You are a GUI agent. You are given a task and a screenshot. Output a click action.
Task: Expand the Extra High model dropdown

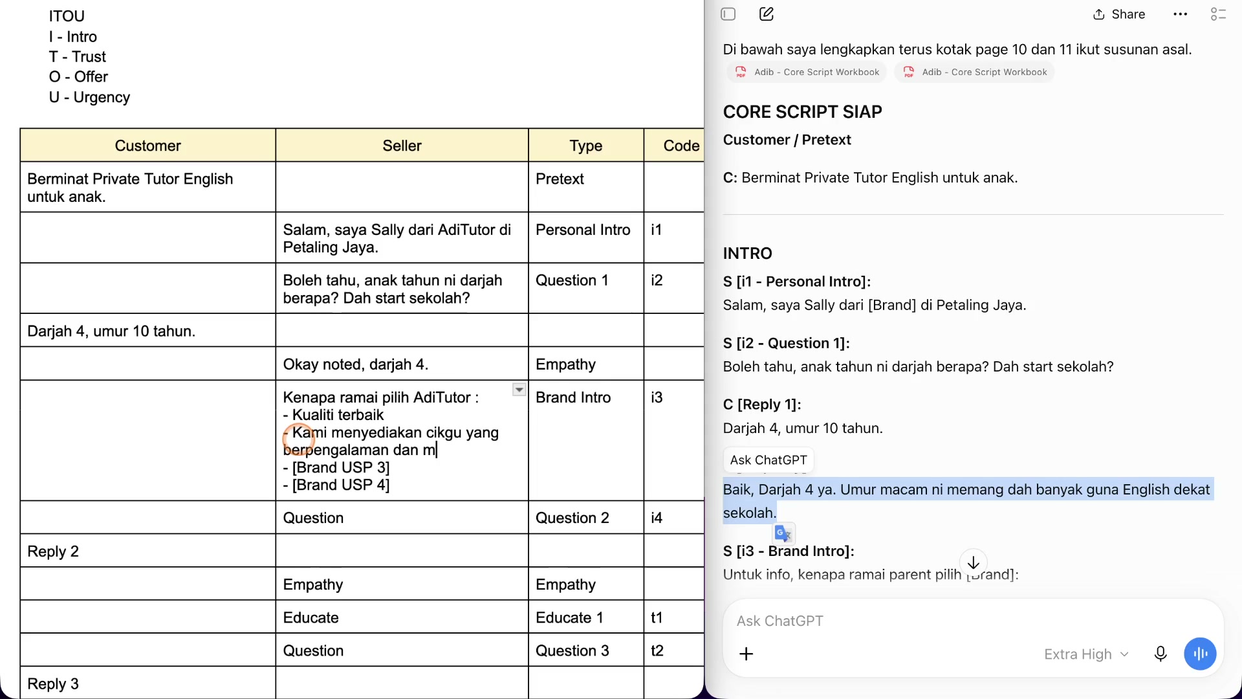[1086, 654]
